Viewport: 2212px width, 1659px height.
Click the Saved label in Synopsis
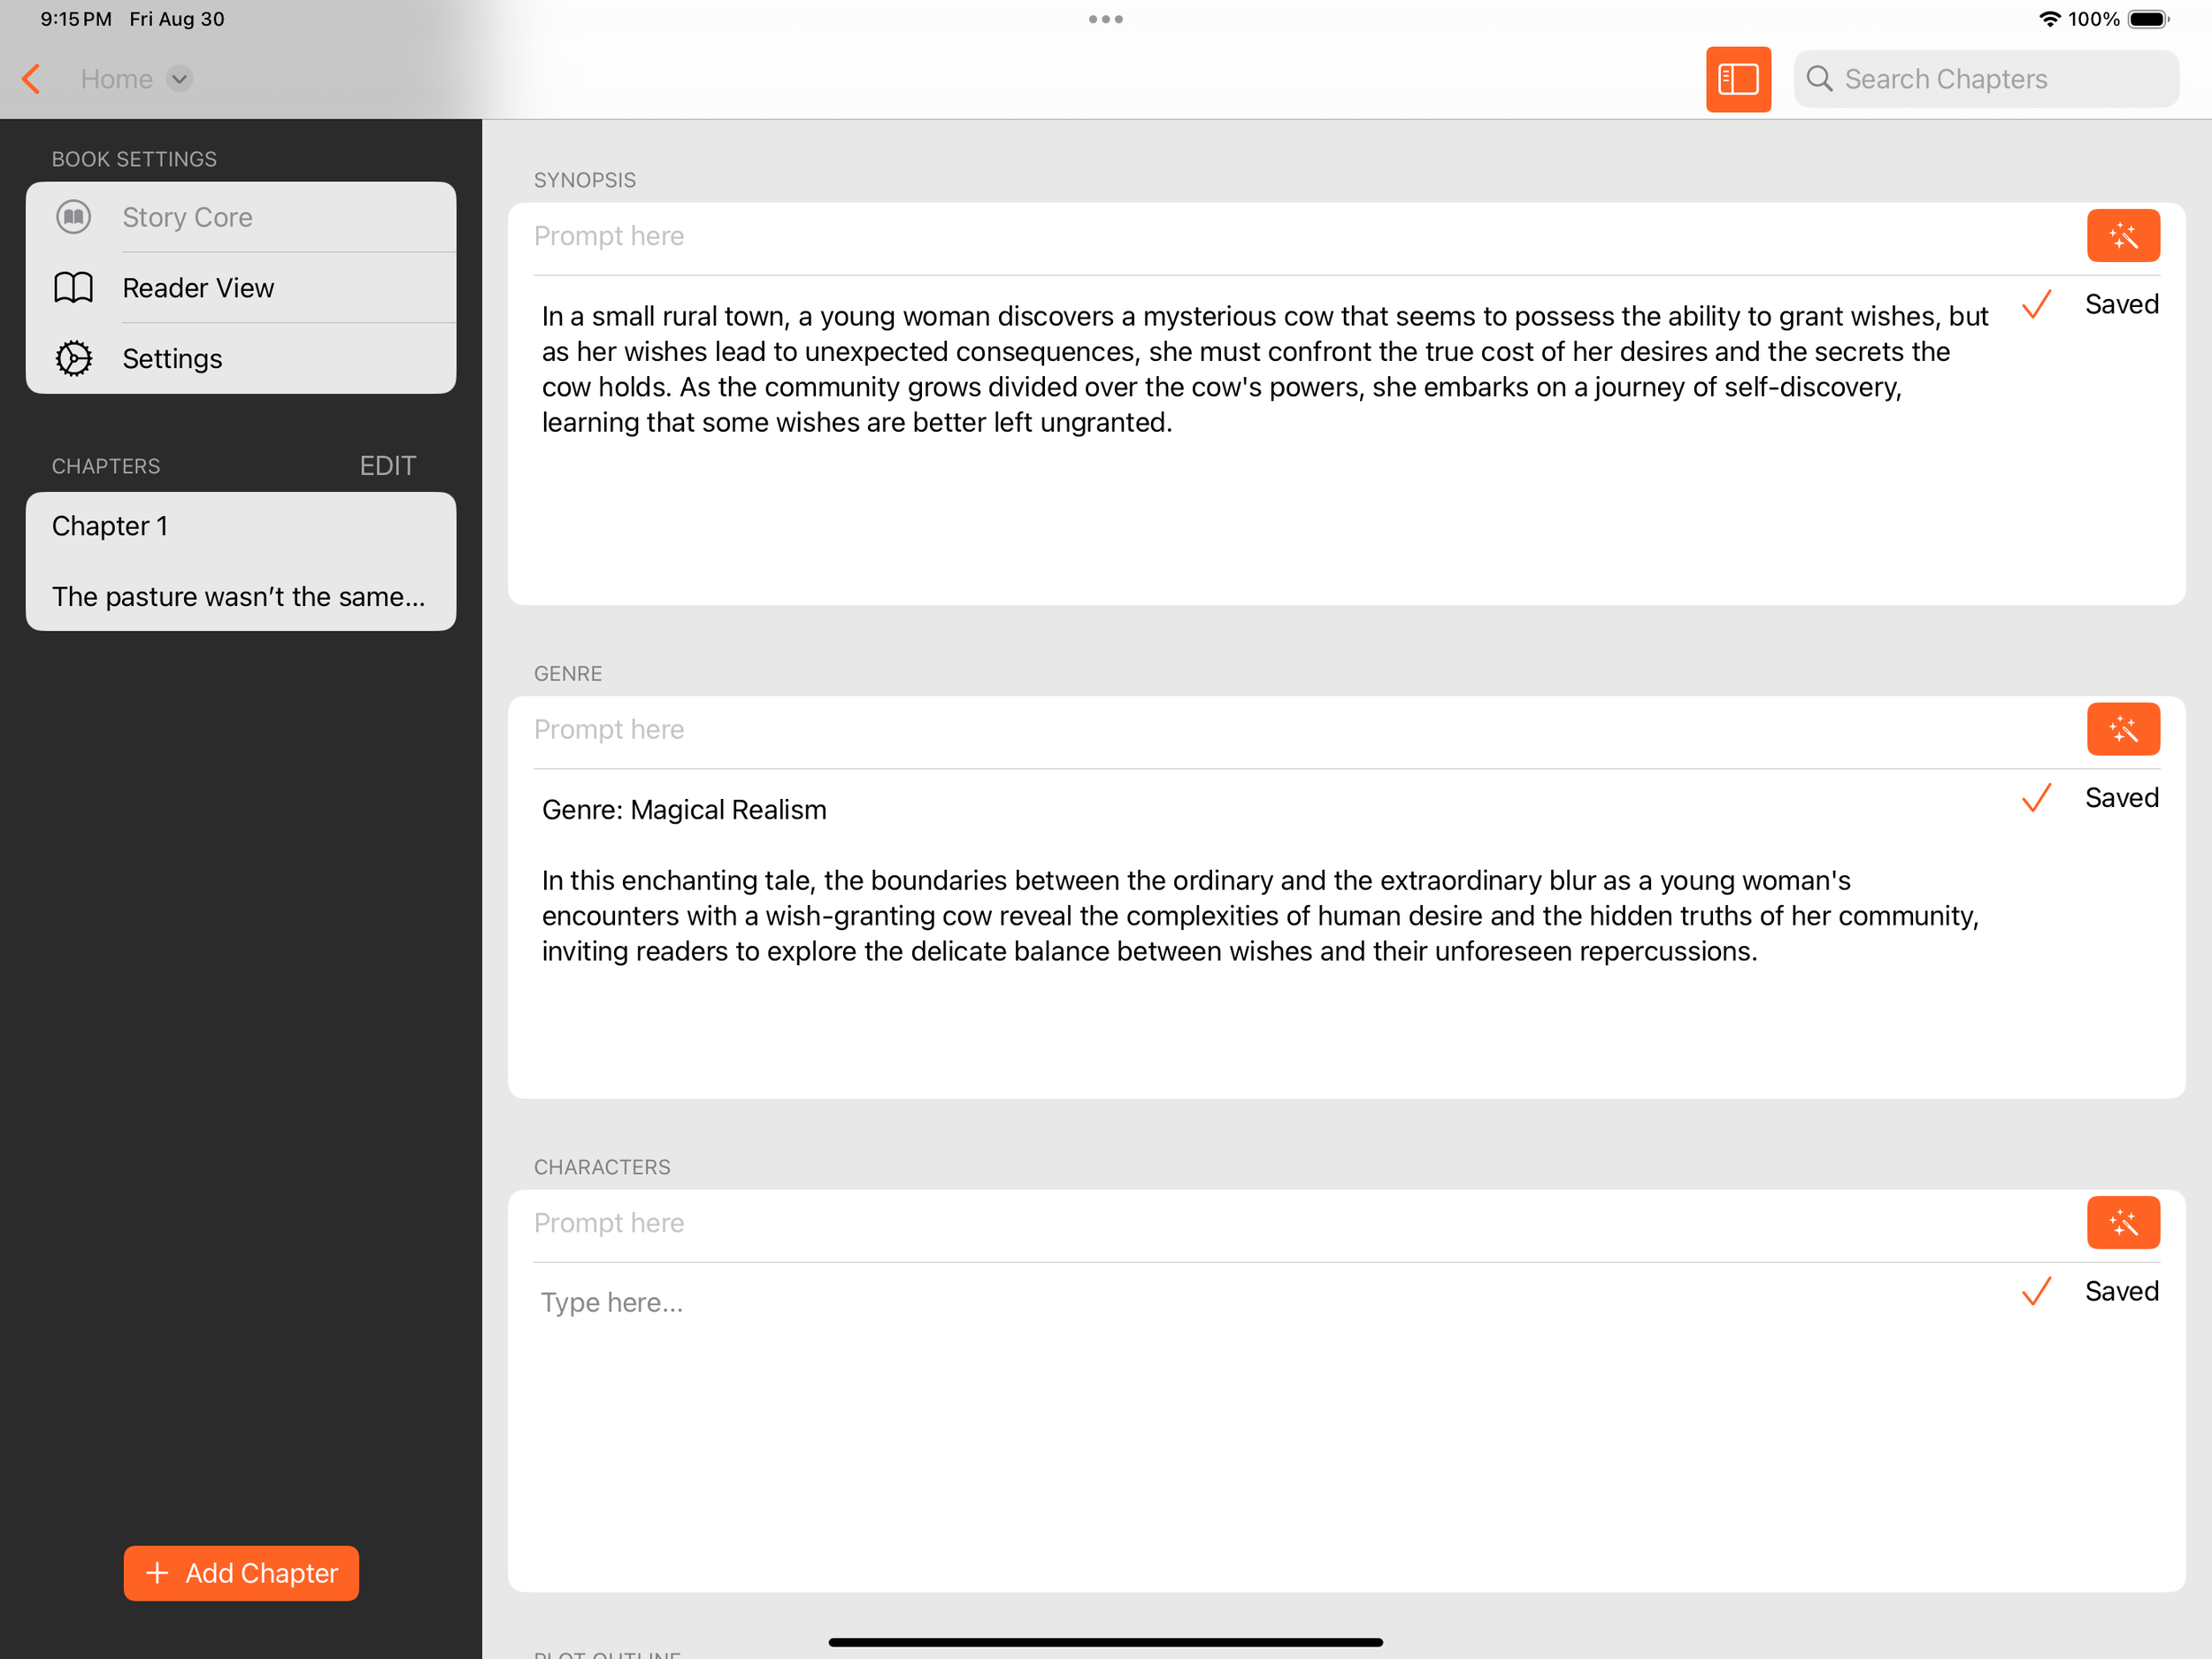click(2122, 304)
